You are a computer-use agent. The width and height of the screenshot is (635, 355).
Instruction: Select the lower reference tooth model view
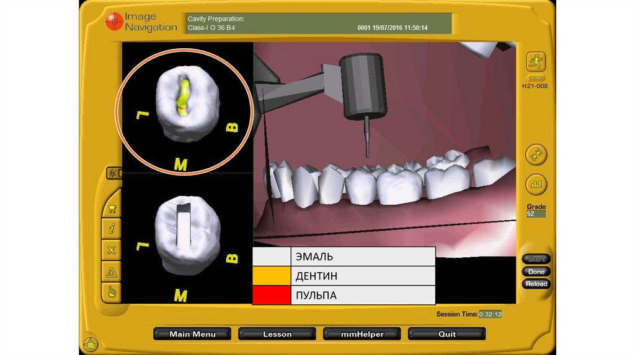pos(187,236)
